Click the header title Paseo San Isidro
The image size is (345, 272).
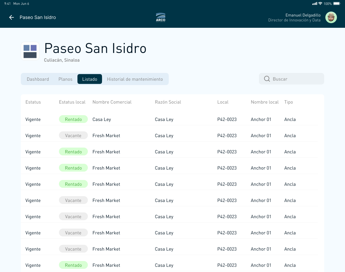[38, 17]
